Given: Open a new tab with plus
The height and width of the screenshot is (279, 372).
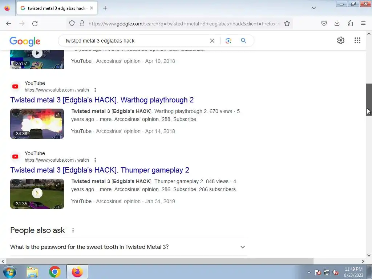Looking at the screenshot, I should [105, 8].
